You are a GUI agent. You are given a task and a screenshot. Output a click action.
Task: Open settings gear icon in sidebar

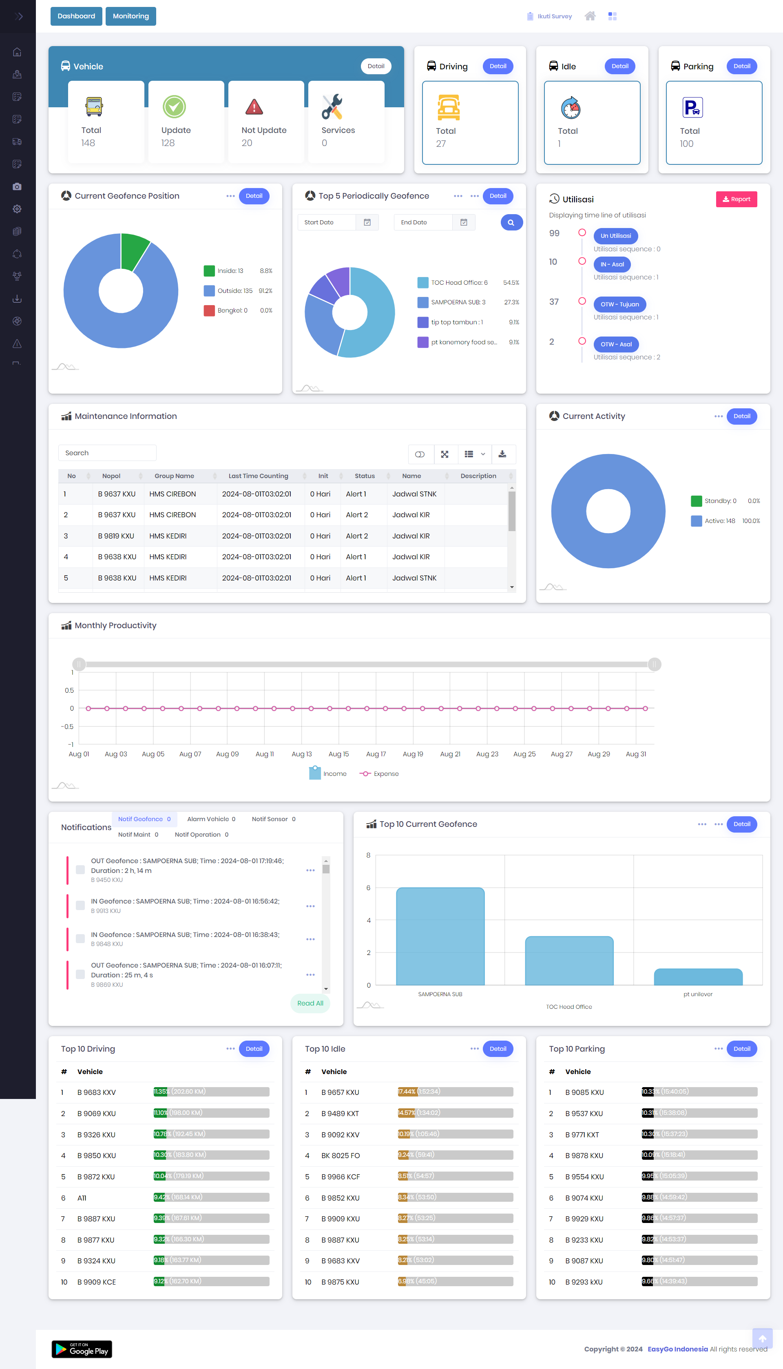17,209
